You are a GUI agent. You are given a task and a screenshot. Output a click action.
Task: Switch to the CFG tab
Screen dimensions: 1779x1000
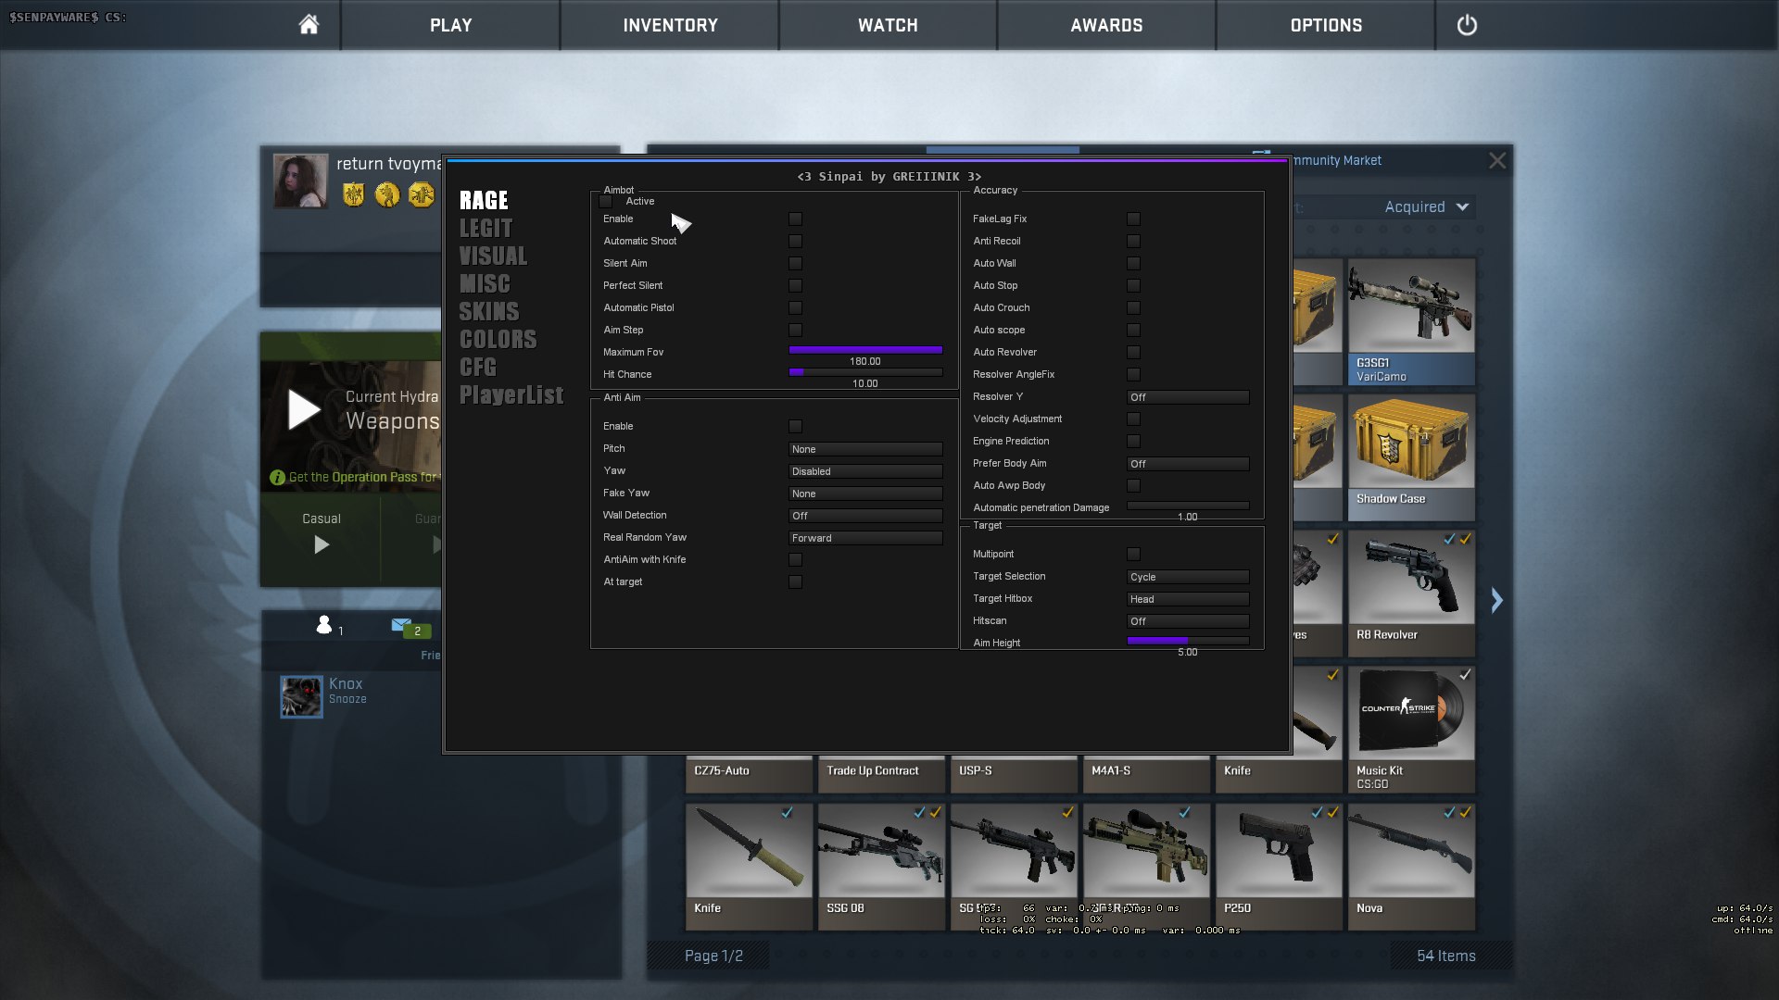[x=478, y=368]
